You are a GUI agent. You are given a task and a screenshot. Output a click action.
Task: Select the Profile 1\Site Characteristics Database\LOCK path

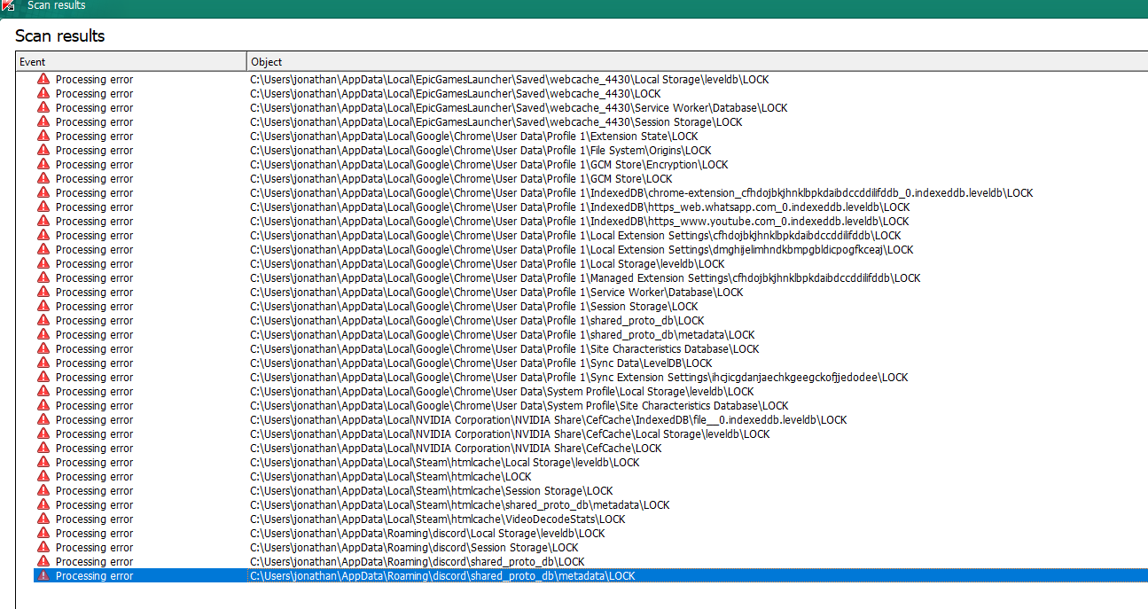tap(504, 348)
